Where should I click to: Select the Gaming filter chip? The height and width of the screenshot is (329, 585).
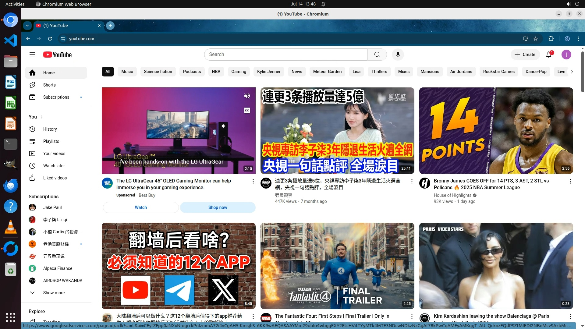239,72
